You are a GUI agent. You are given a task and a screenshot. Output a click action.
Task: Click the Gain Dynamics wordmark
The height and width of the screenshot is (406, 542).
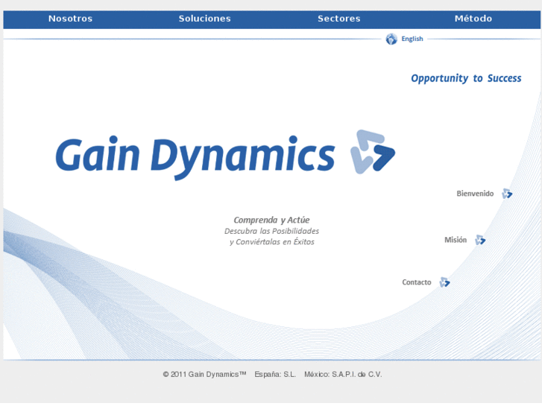coord(195,157)
